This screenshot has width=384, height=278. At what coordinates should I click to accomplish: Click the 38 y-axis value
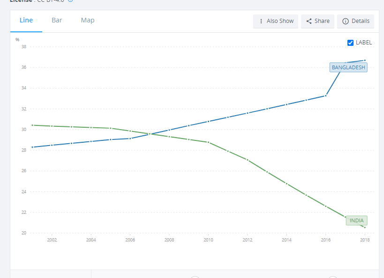[24, 46]
